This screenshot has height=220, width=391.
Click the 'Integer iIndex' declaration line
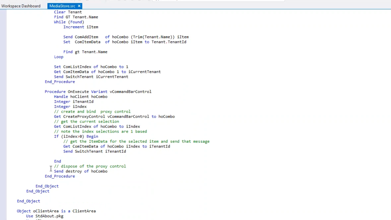tap(70, 107)
